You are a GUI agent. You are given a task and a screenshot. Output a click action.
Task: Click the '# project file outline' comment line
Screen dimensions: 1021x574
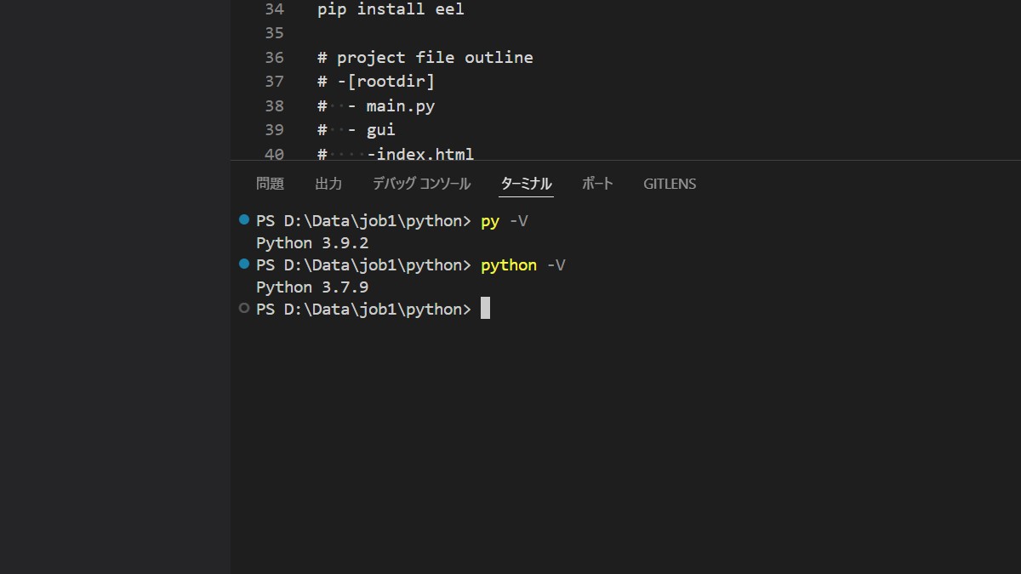(x=425, y=58)
